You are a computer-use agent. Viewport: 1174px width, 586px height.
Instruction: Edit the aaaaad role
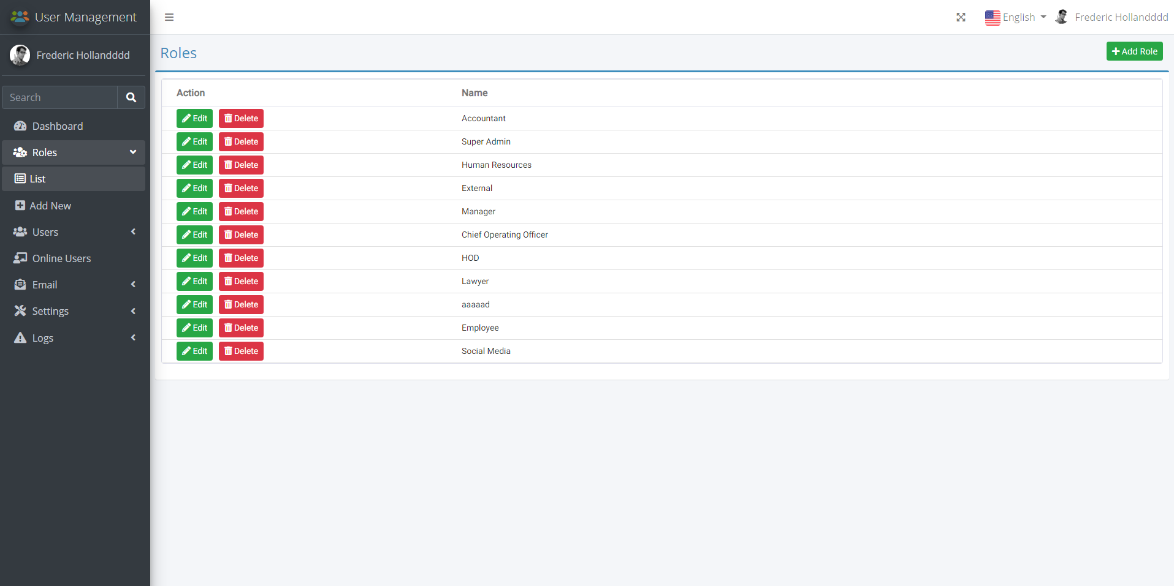click(x=194, y=304)
